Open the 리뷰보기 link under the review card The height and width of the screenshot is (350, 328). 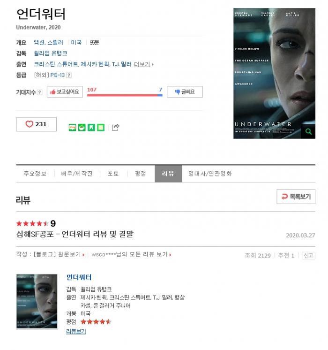coord(76,331)
